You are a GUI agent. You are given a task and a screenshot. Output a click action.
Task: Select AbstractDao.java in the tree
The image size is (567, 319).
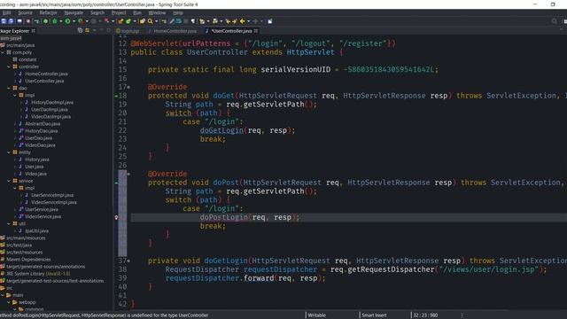pyautogui.click(x=43, y=124)
